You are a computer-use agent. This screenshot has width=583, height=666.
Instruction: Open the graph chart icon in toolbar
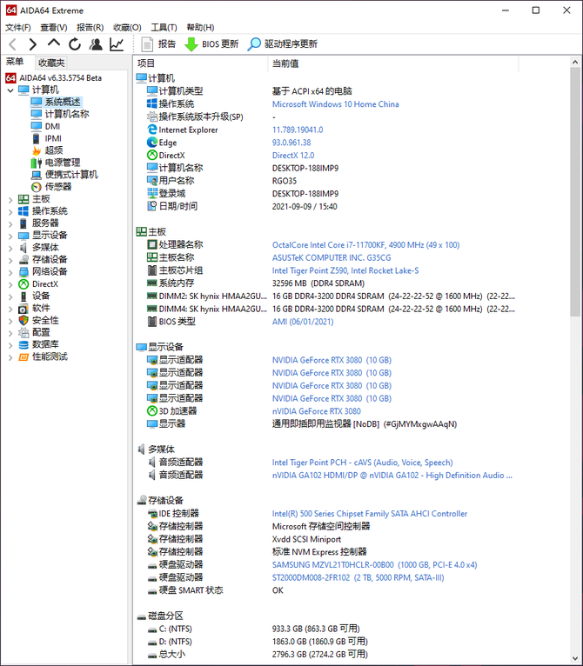tap(117, 43)
